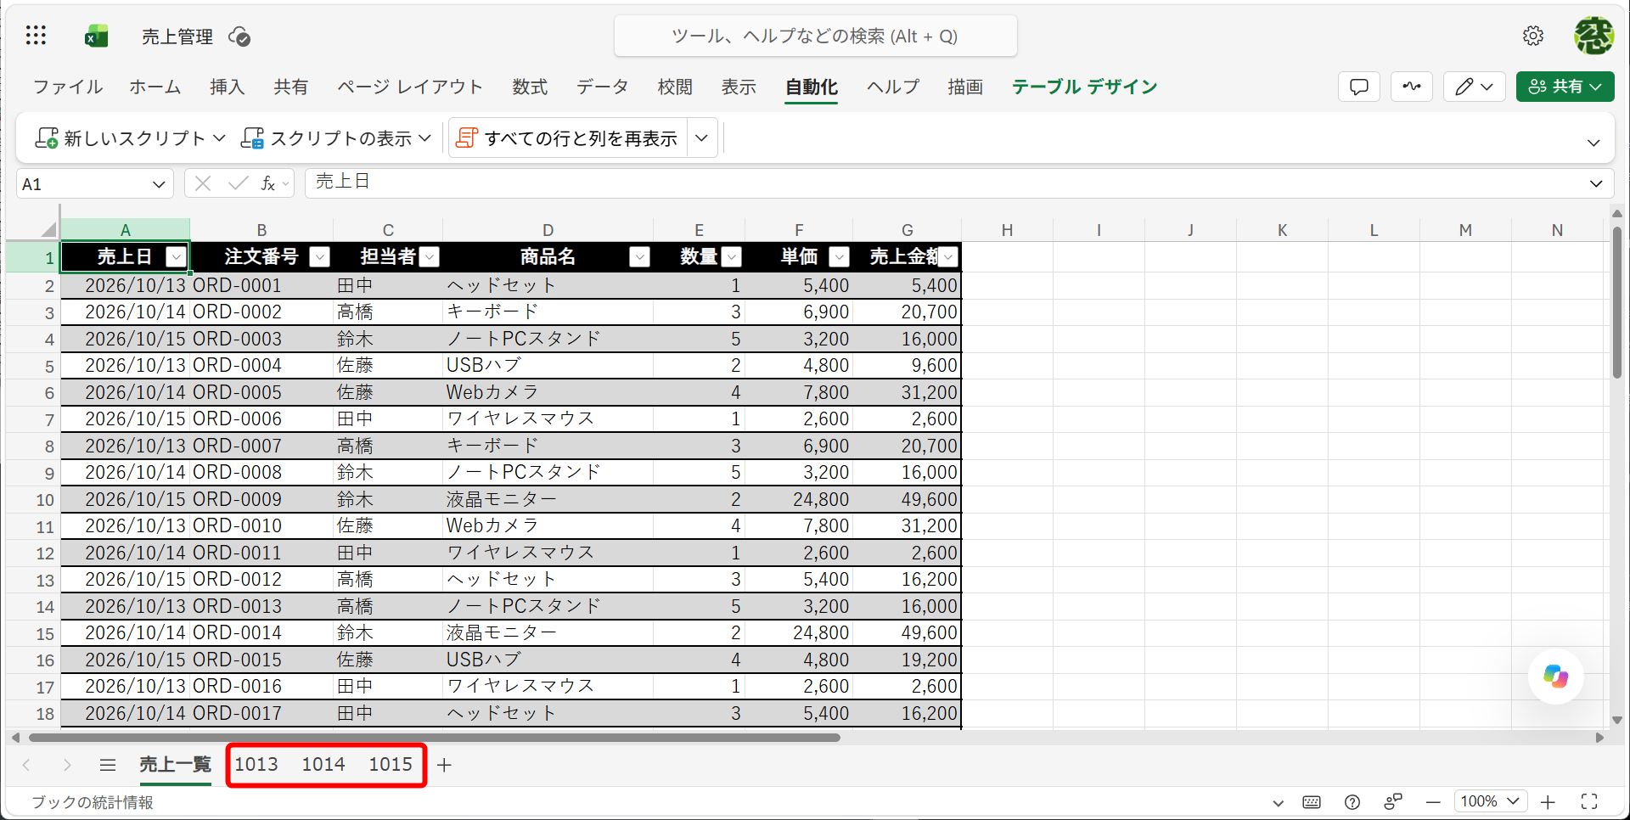1630x820 pixels.
Task: Open the Copilot floating icon
Action: (x=1555, y=677)
